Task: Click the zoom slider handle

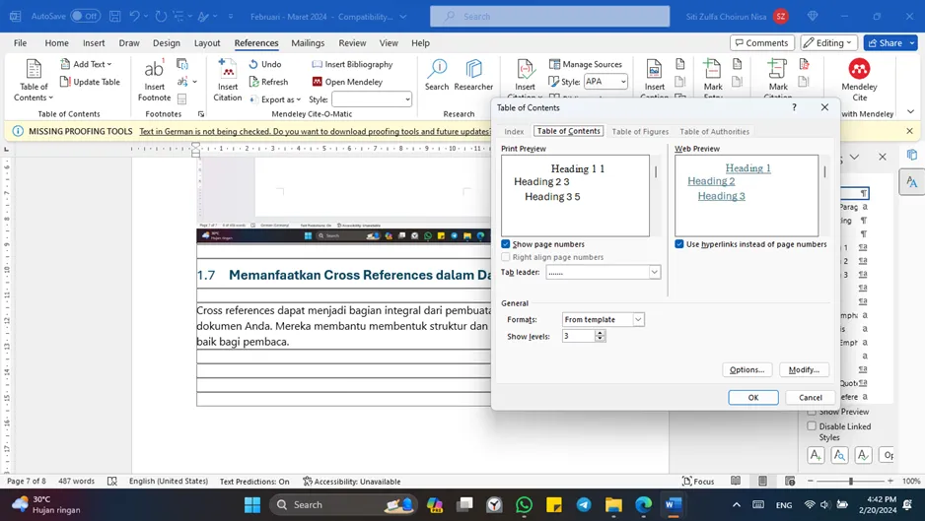Action: (851, 482)
